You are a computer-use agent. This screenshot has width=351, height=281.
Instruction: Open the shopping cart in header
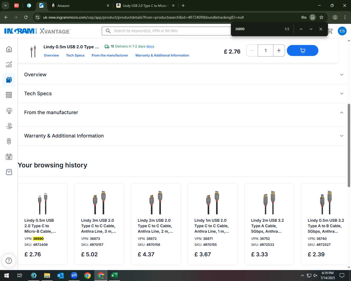330,31
